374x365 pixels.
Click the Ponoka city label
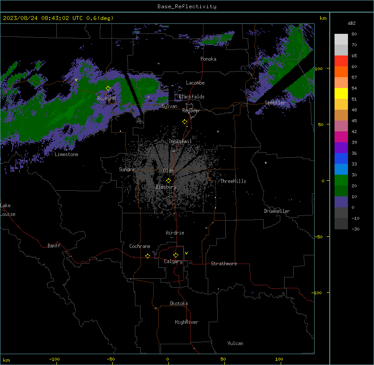coord(208,59)
